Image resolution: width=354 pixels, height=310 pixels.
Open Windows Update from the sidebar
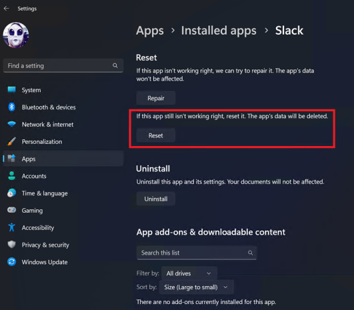45,262
